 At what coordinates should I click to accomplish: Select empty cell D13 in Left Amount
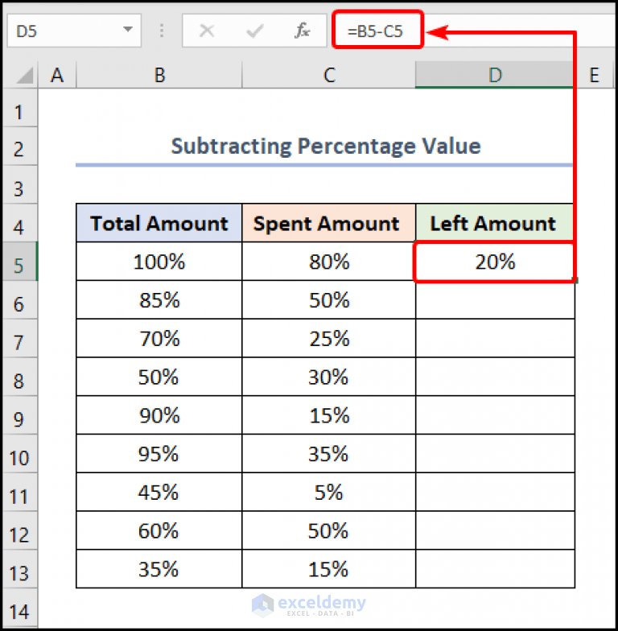click(495, 569)
